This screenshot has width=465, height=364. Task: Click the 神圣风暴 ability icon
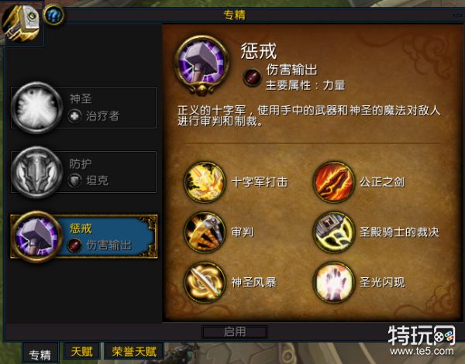point(205,282)
